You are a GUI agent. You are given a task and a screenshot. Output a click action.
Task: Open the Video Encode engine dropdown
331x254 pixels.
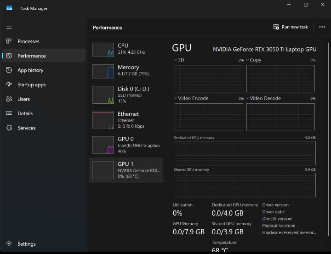pos(175,98)
